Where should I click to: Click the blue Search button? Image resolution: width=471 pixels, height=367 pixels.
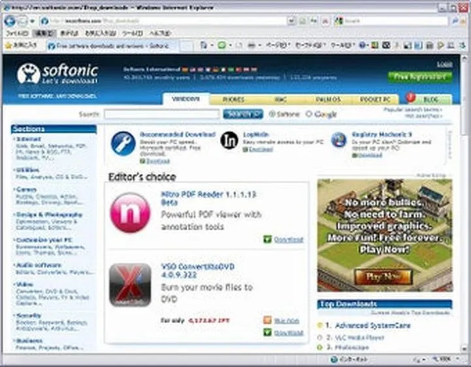[243, 114]
